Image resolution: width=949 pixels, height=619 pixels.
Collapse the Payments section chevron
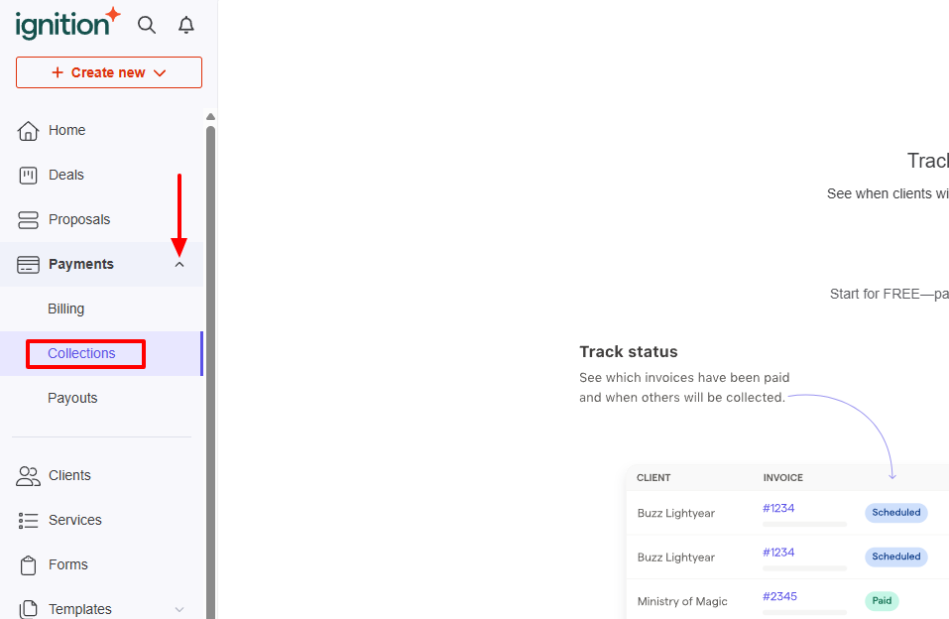(x=179, y=264)
